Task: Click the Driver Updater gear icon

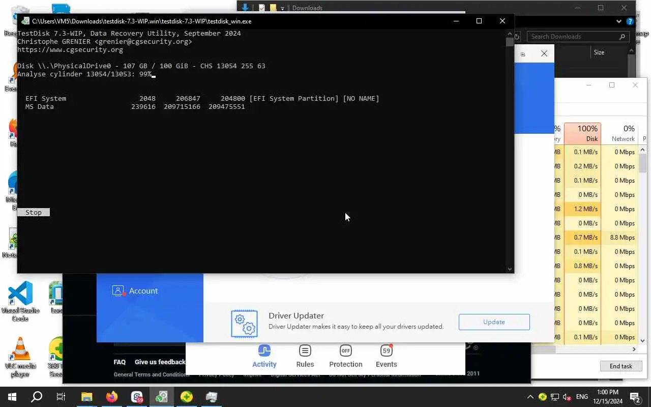Action: 244,324
